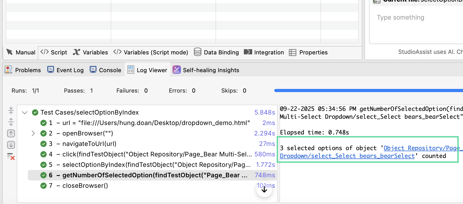Viewport: 463px width, 204px height.
Task: Open the Problems panel
Action: pos(23,70)
